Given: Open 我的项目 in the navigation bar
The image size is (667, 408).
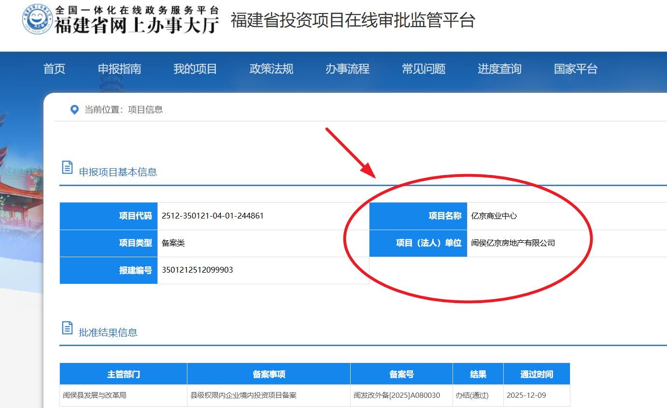Looking at the screenshot, I should (195, 69).
